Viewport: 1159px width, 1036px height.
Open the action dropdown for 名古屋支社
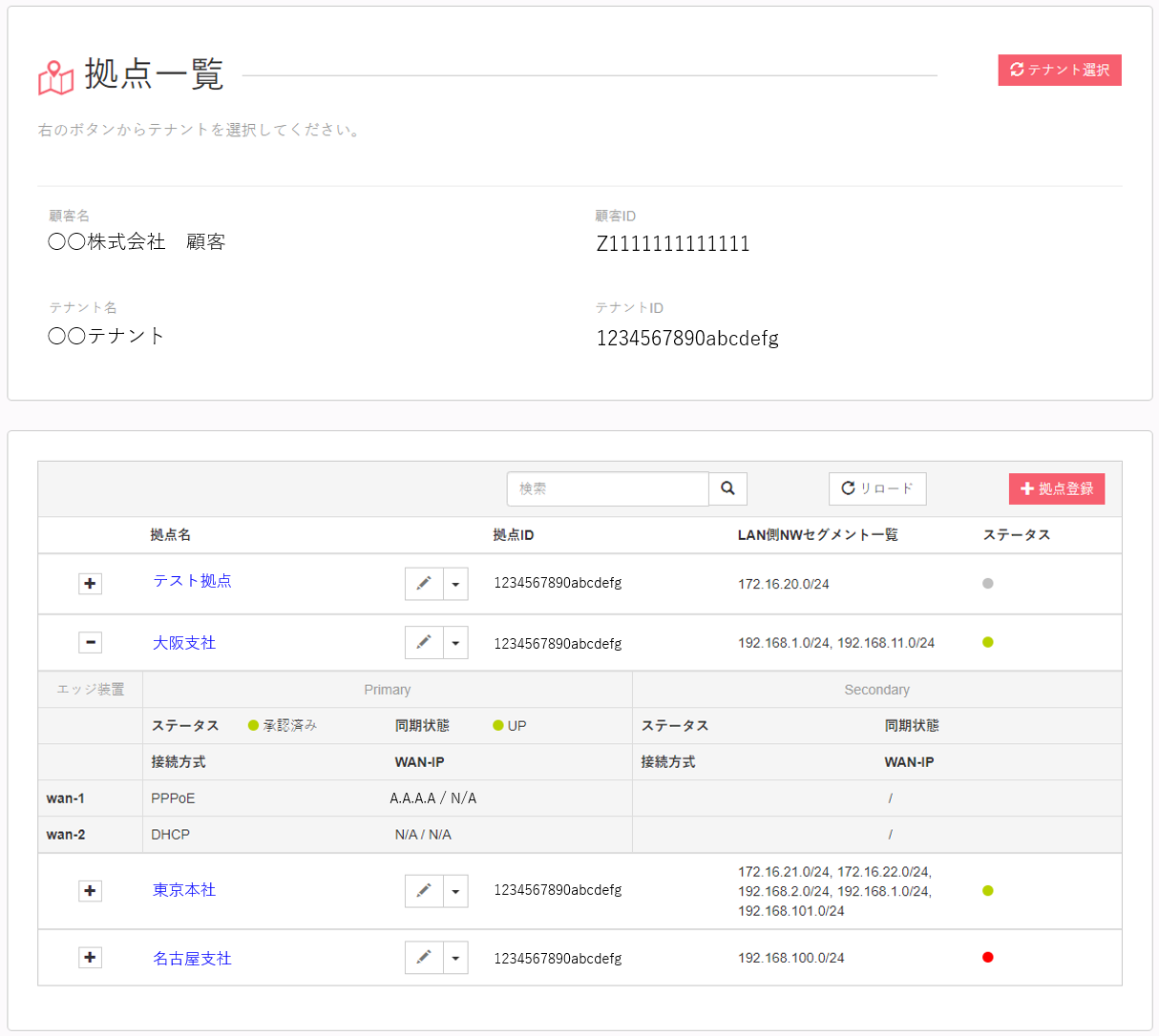[455, 958]
